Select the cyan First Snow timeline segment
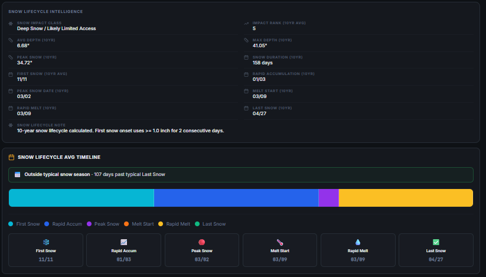486x277 pixels. (81, 198)
